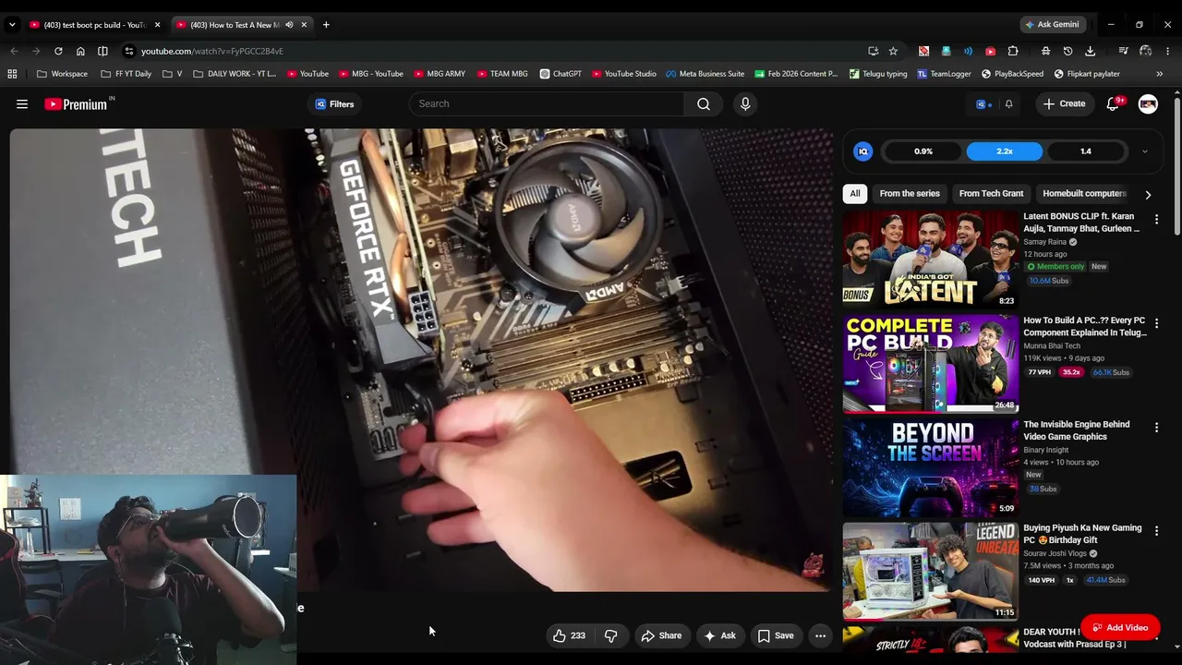
Task: Open browser history clock icon
Action: 1067,51
